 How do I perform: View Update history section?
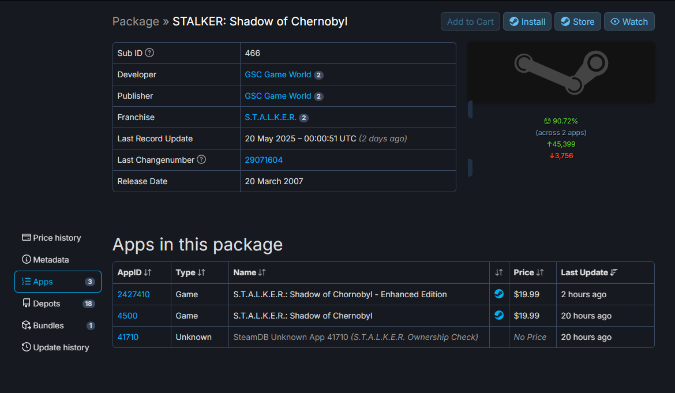55,347
